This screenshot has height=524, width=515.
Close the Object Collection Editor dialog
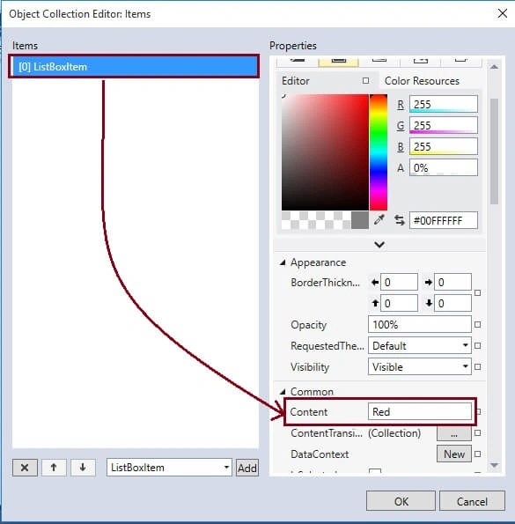tap(503, 14)
